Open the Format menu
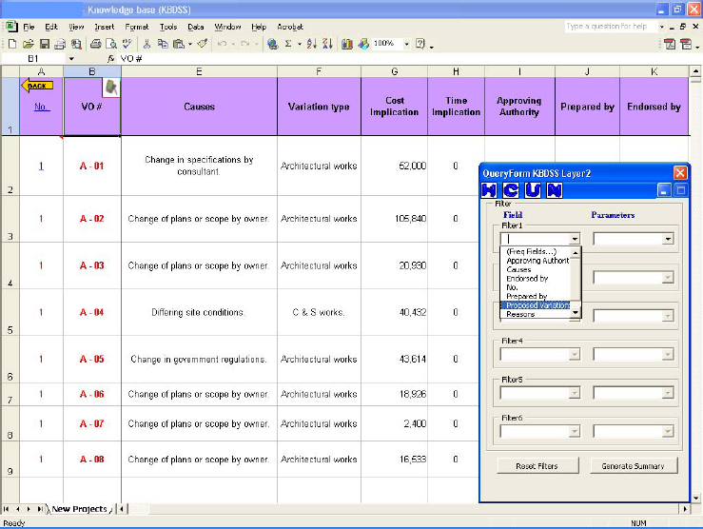 pyautogui.click(x=136, y=27)
